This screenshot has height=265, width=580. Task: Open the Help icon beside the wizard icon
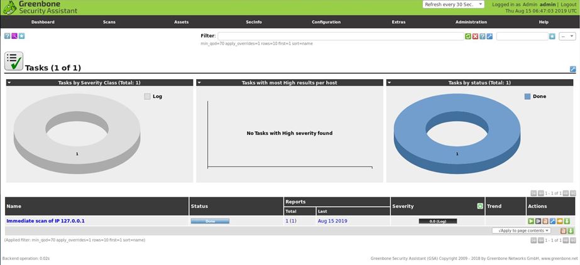(x=7, y=36)
